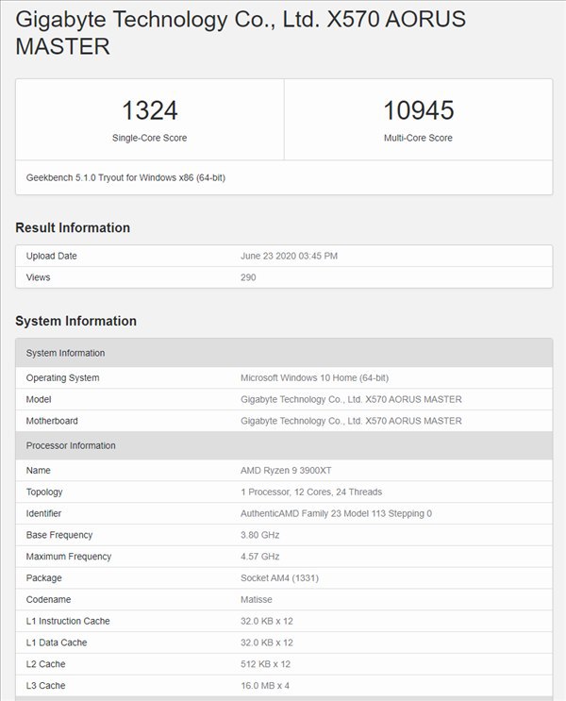Image resolution: width=566 pixels, height=701 pixels.
Task: Click the page title 'Gigabyte Technology Co., Ltd. X570 AORUS MASTER'
Action: (241, 33)
